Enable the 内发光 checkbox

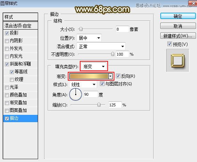pyautogui.click(x=7, y=56)
